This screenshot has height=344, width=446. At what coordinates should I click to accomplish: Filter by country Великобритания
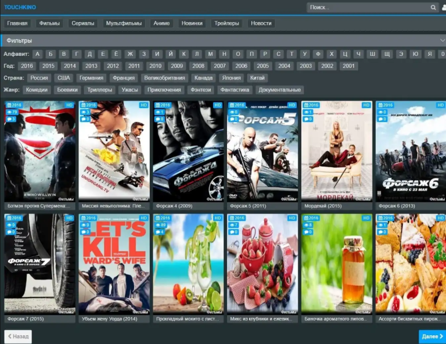(x=164, y=78)
